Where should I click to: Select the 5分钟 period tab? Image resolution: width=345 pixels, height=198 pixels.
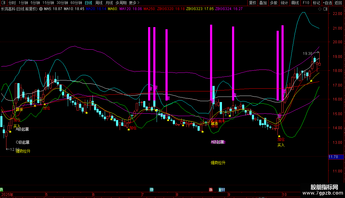pos(35,3)
